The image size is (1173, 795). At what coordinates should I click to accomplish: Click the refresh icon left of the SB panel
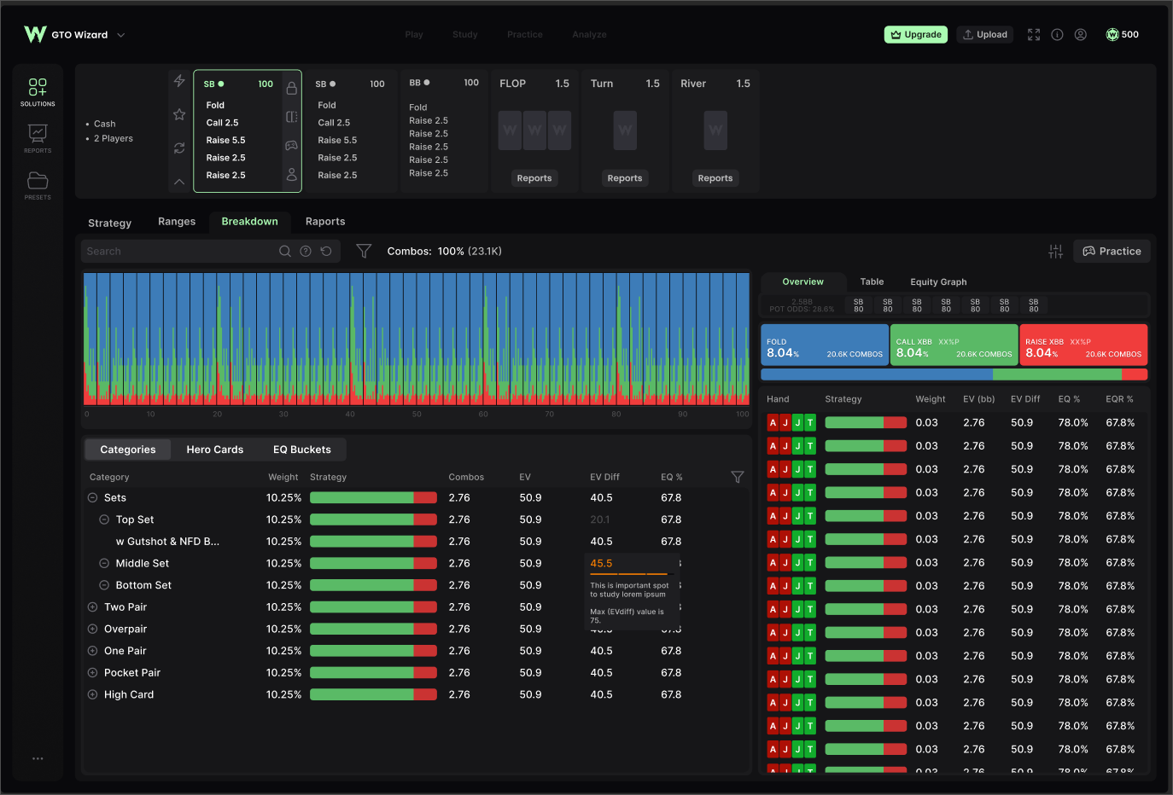pos(179,147)
